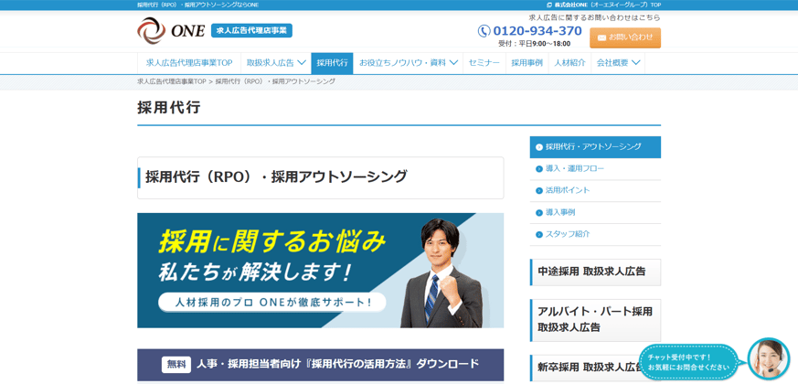Screen dimensions: 798x384
Task: Open the アルバイト・パート採用 取扱求人広告 banner
Action: coord(595,320)
